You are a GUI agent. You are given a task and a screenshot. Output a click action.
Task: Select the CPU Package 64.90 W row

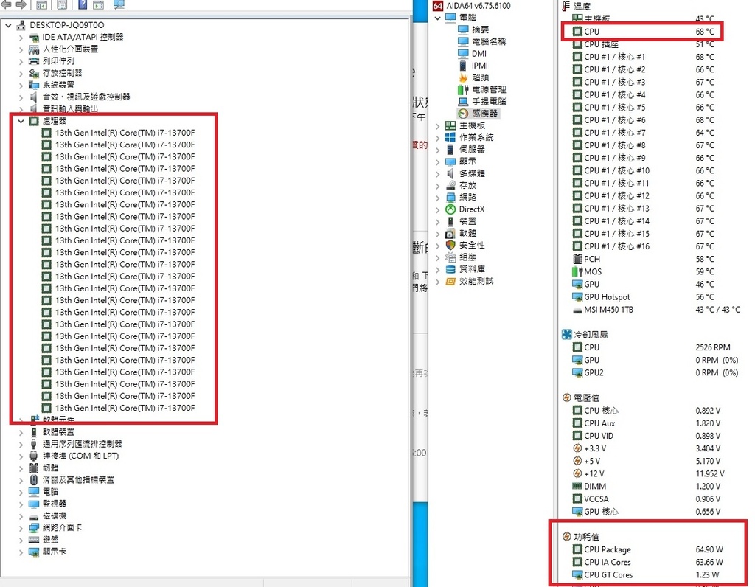coord(647,549)
